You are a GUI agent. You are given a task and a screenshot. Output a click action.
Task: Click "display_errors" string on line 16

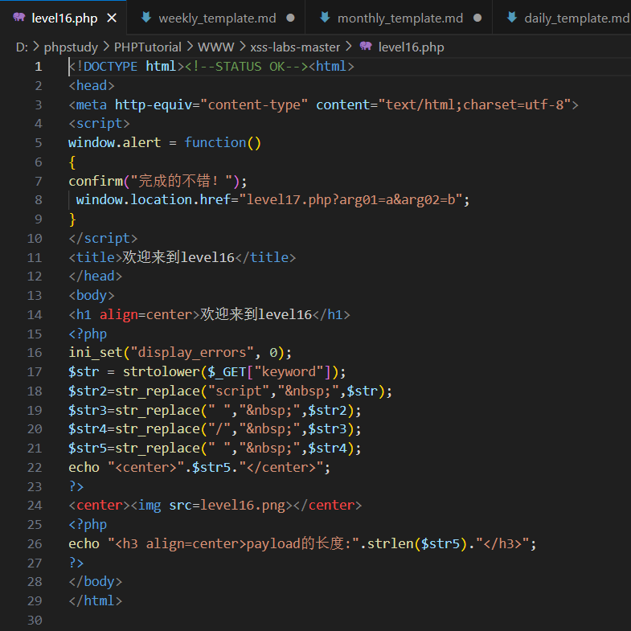(192, 353)
